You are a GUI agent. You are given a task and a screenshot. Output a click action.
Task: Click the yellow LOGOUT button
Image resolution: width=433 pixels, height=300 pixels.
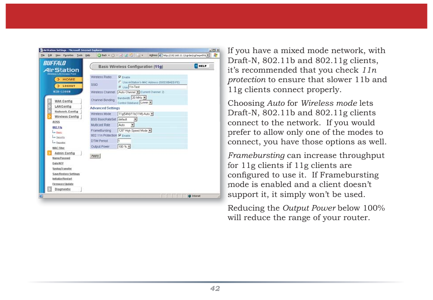click(x=68, y=86)
